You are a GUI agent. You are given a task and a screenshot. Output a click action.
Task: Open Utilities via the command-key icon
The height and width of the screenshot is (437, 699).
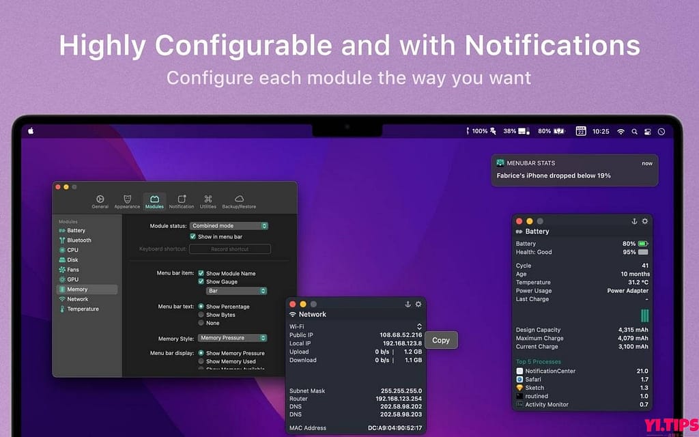tap(208, 199)
